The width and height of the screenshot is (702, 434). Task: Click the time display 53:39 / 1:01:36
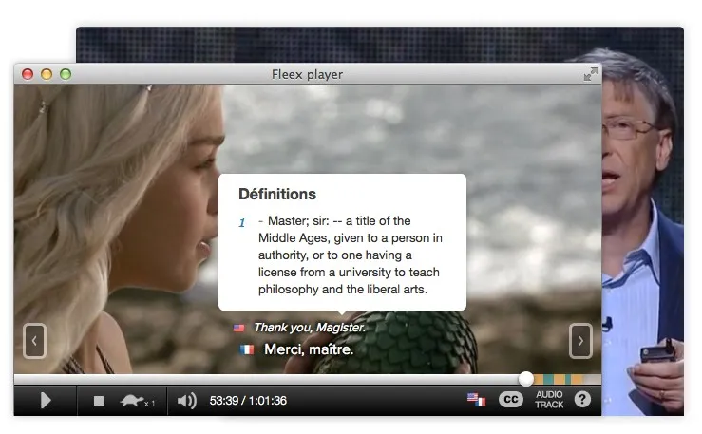tap(248, 401)
